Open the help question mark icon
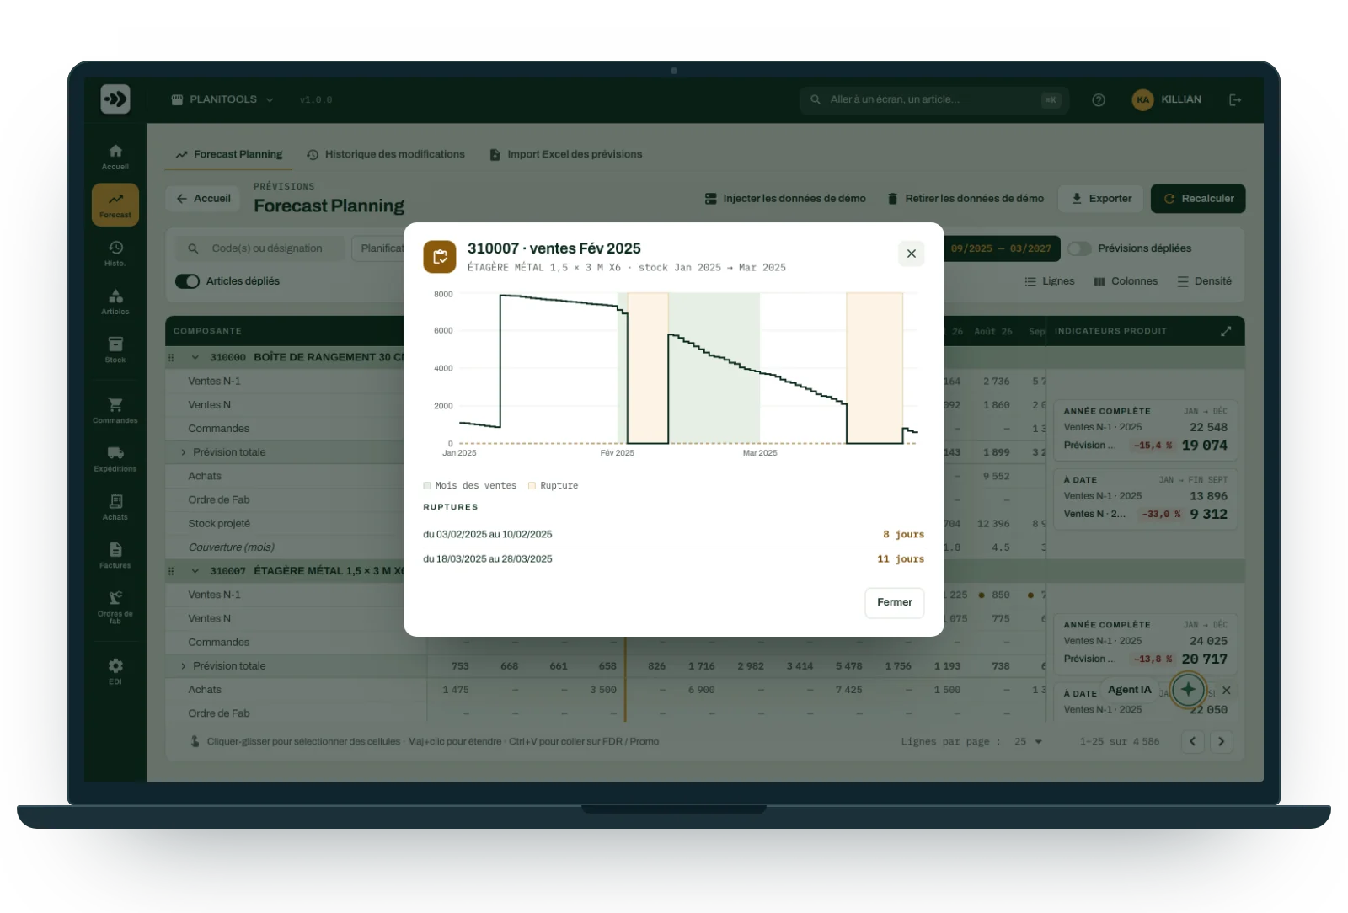1348x913 pixels. [x=1099, y=99]
